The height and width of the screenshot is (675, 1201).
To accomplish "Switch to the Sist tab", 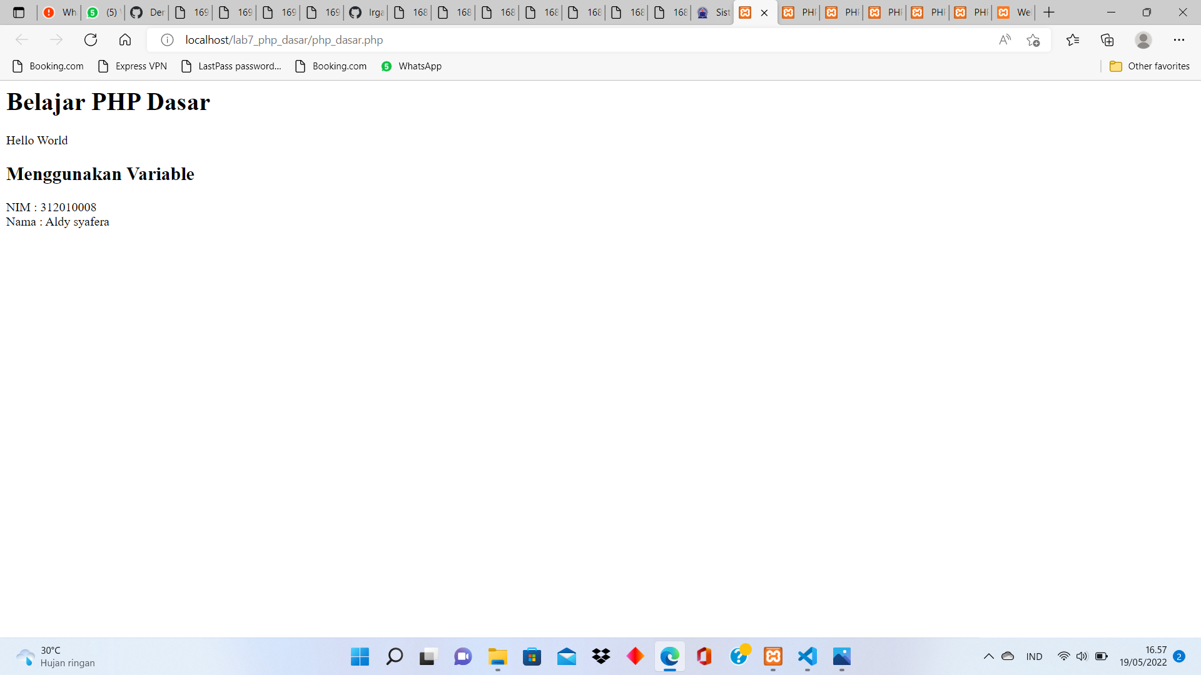I will click(x=713, y=12).
